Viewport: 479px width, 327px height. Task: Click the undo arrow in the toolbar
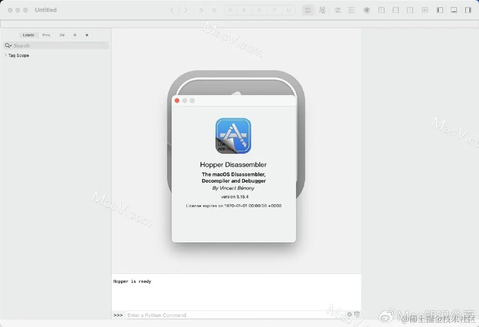[x=201, y=10]
